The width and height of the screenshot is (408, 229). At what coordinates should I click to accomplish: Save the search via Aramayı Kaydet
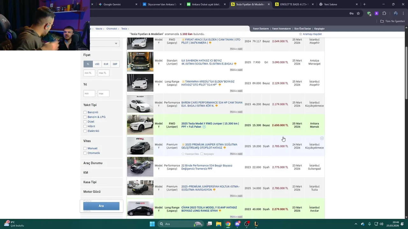(x=310, y=34)
